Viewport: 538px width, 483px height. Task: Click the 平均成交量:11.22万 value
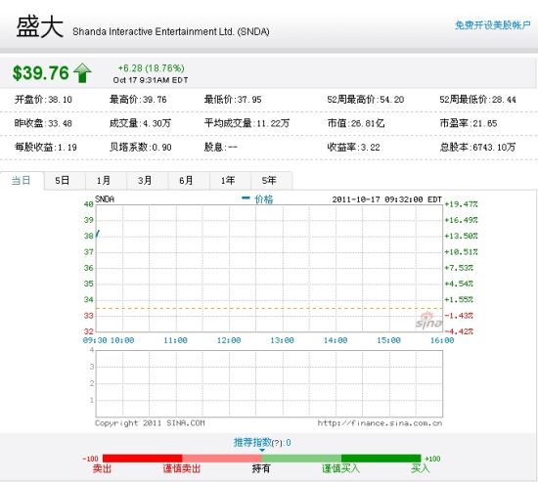point(247,123)
